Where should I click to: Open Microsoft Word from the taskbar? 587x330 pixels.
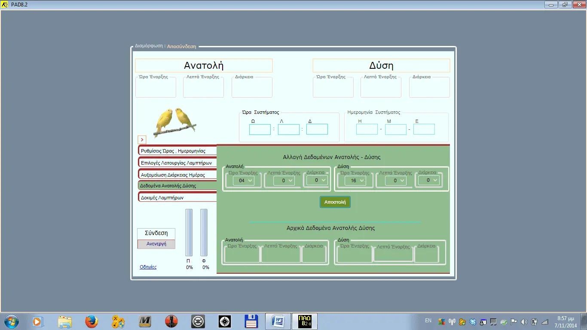[x=278, y=321]
